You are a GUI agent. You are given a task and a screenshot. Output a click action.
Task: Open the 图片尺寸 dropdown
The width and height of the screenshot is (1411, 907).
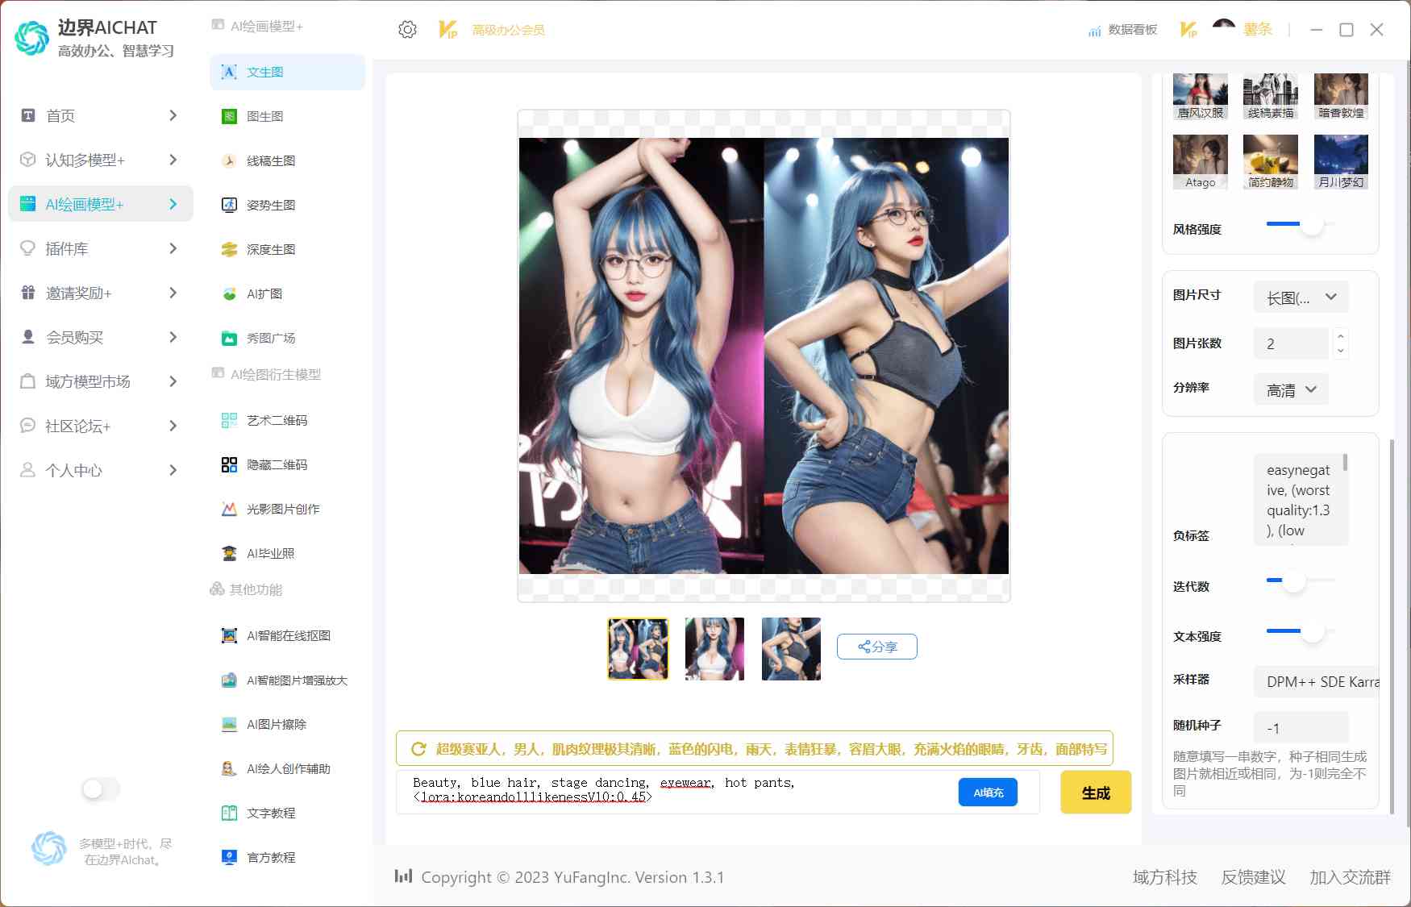pyautogui.click(x=1301, y=297)
